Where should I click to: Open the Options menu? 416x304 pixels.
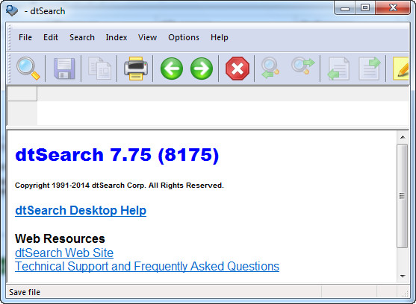[x=184, y=37]
